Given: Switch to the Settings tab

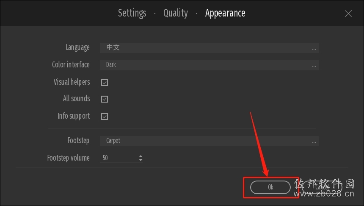Looking at the screenshot, I should point(132,13).
